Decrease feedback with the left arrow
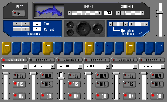Screen dimensions: 167x102 [131, 24]
